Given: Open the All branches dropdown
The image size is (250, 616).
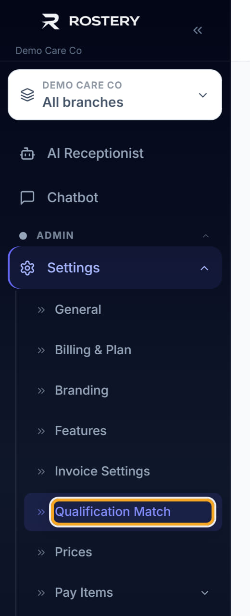Looking at the screenshot, I should point(115,95).
